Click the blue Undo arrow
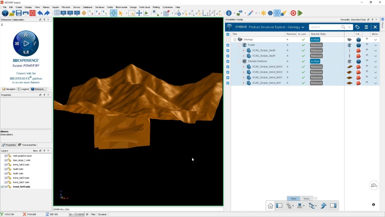The image size is (385, 217). (40, 13)
